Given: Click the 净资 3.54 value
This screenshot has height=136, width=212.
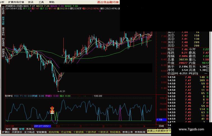Looking at the screenshot, I should pyautogui.click(x=185, y=70).
